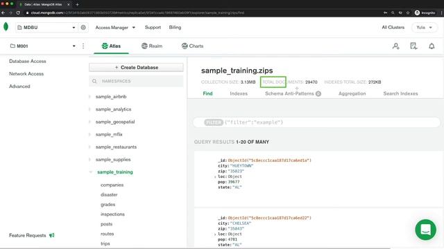Open the Search Indexes tab
This screenshot has height=249, width=444.
[x=400, y=93]
